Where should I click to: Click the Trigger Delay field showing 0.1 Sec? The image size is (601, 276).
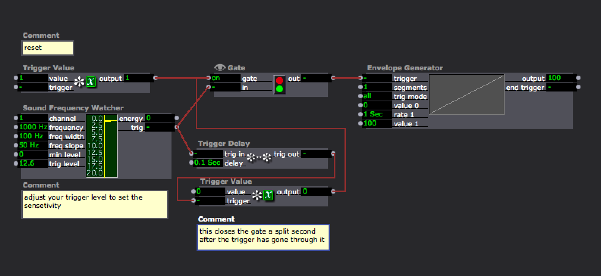point(208,163)
